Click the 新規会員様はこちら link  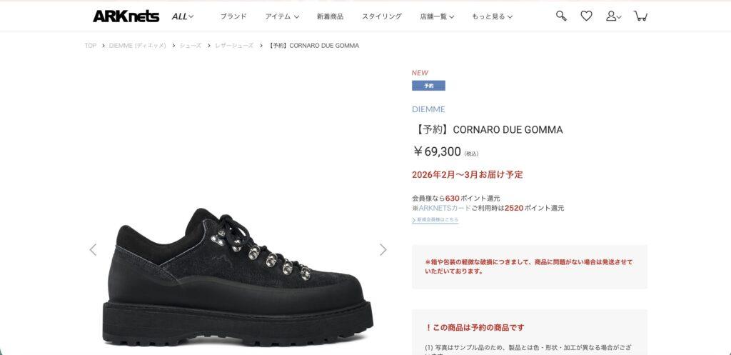[435, 220]
